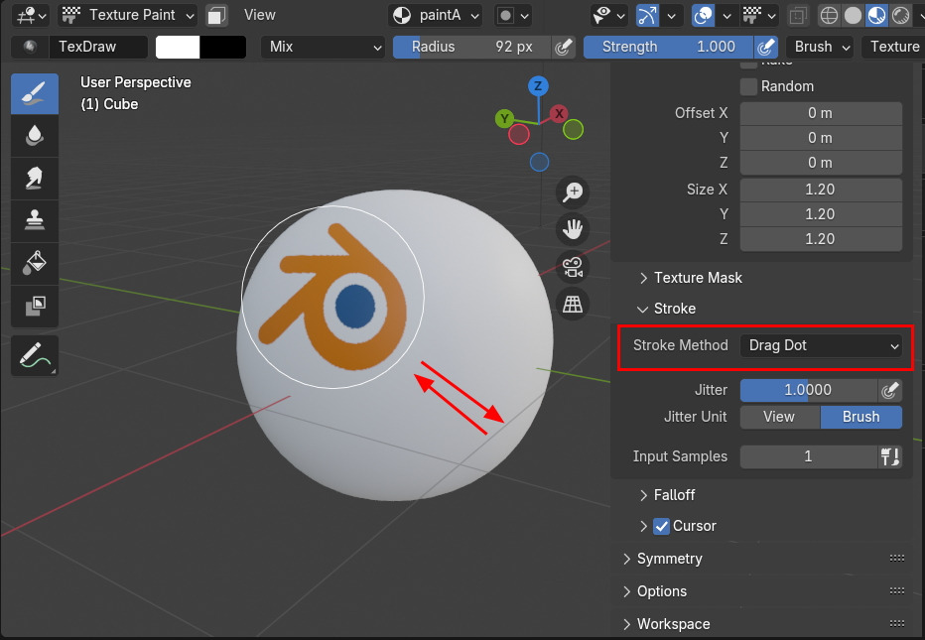Click the Radius slider
This screenshot has width=925, height=640.
(x=472, y=47)
